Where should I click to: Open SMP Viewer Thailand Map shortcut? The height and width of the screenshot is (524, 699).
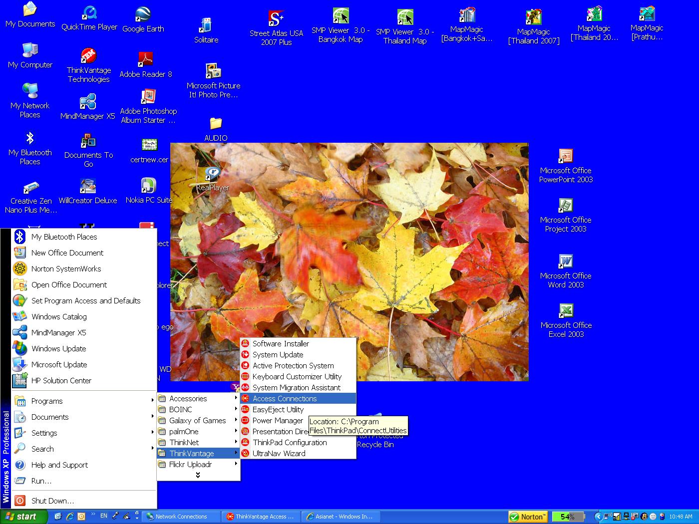click(405, 27)
